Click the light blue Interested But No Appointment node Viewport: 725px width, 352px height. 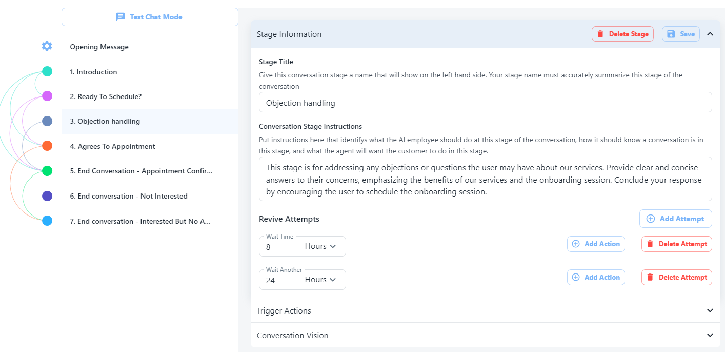pyautogui.click(x=47, y=221)
